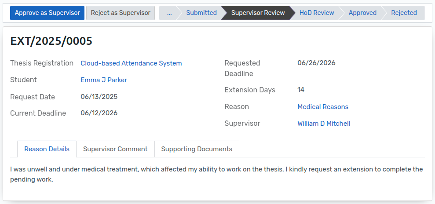435x204 pixels.
Task: Open the Medical Reasons reason link
Action: coord(323,107)
